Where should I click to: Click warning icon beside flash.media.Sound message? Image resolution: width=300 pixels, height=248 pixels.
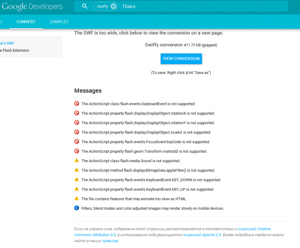(76, 161)
